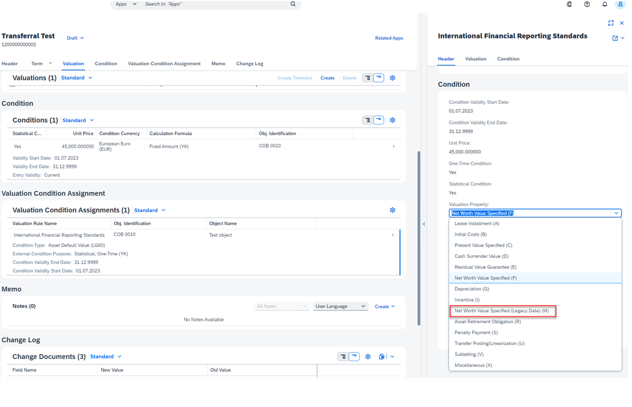
Task: Select Residual Value Guarantee (E) option
Action: click(535, 267)
